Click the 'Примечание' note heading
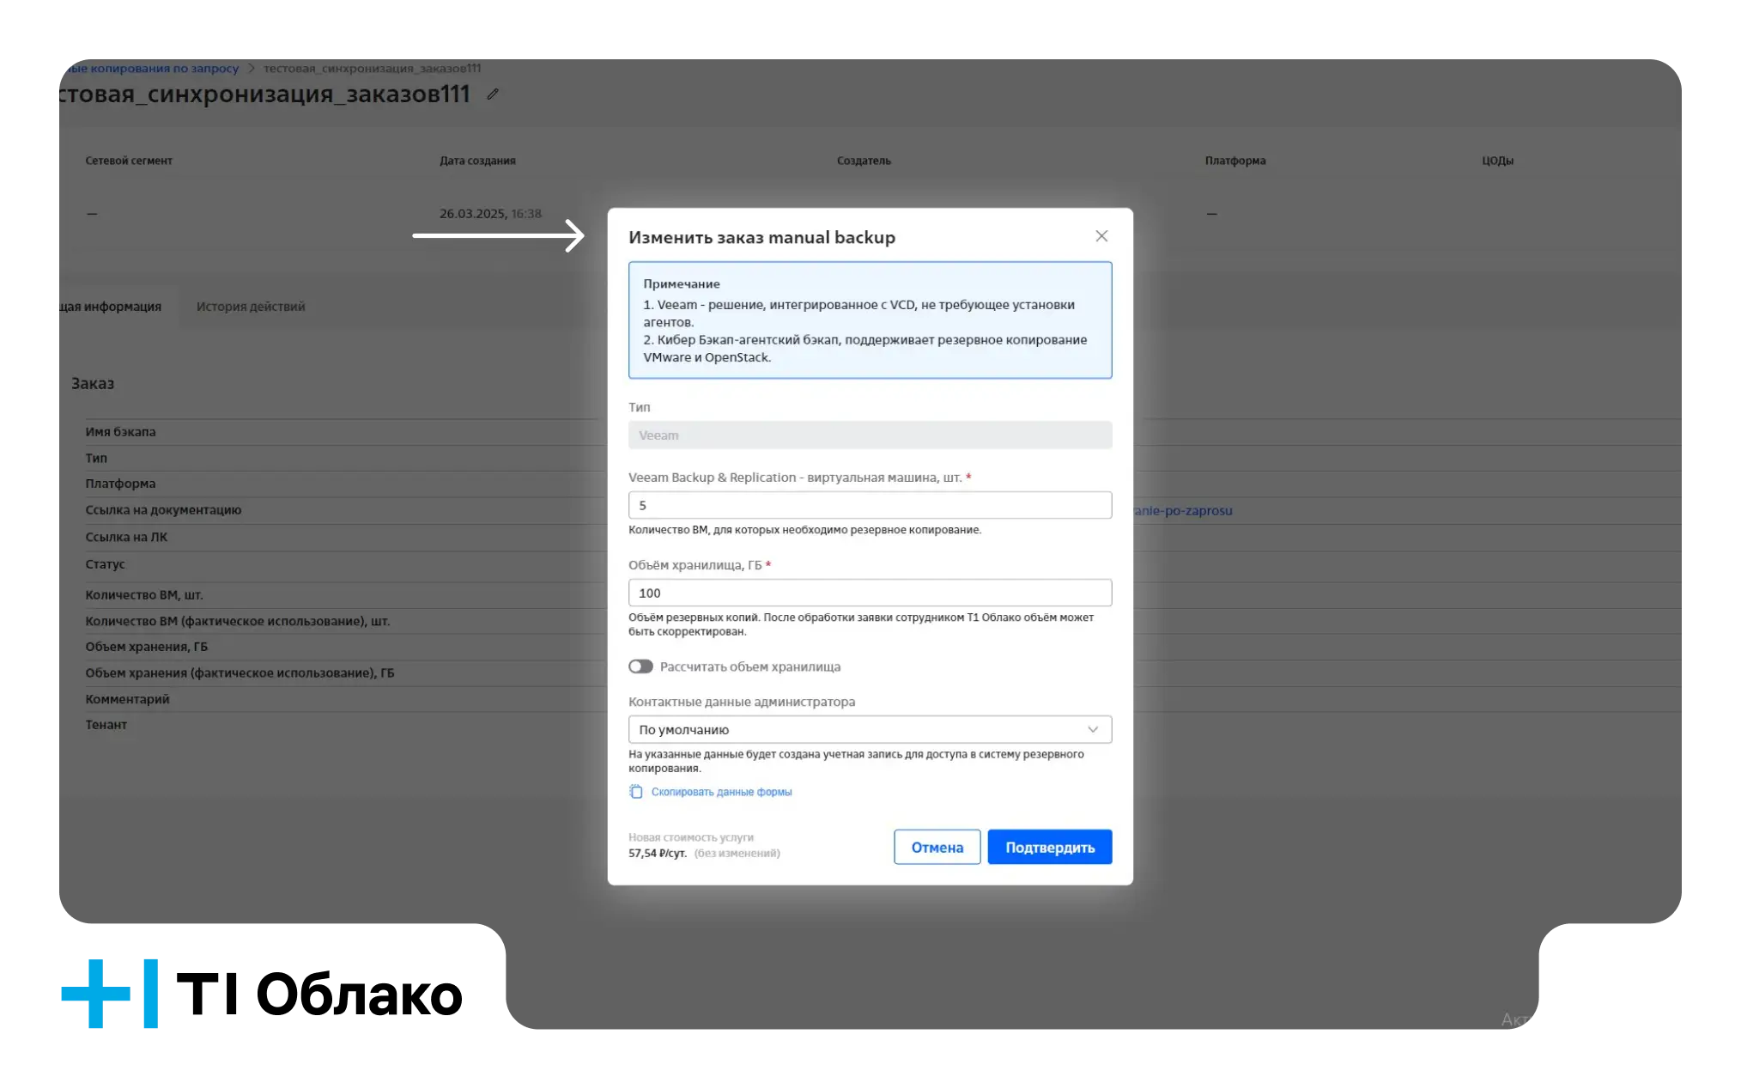 (682, 284)
